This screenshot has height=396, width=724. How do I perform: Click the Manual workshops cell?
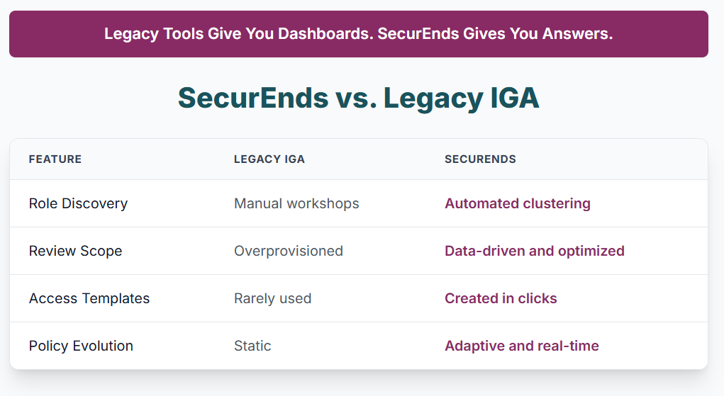296,203
